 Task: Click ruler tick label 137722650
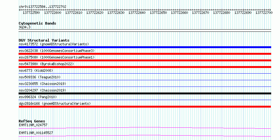tap(158, 13)
